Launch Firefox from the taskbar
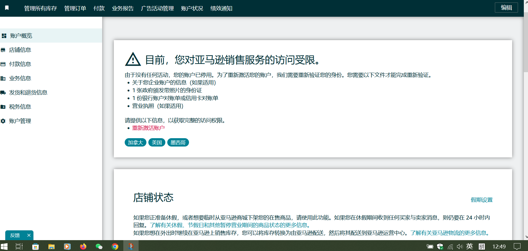This screenshot has width=528, height=251. click(83, 247)
